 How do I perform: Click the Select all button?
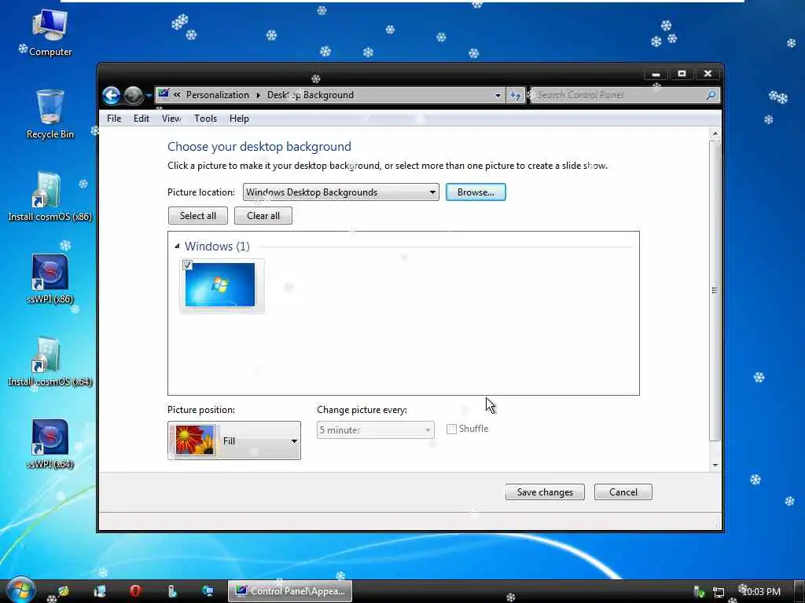point(197,216)
